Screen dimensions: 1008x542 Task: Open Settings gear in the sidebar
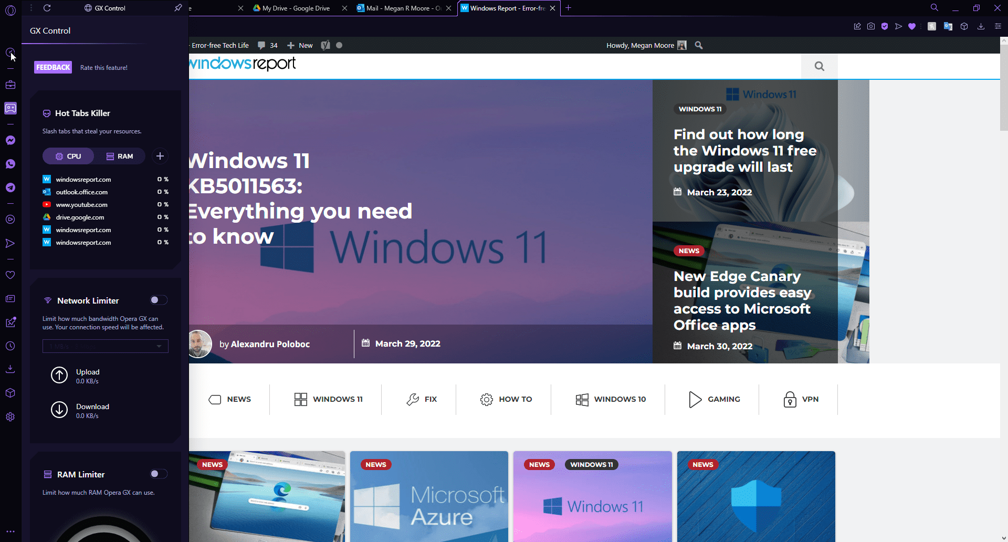pos(10,417)
